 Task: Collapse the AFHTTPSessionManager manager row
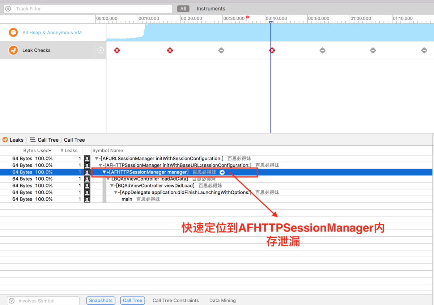(104, 172)
